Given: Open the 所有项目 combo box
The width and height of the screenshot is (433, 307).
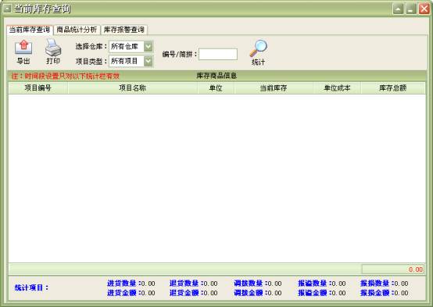Looking at the screenshot, I should click(131, 61).
